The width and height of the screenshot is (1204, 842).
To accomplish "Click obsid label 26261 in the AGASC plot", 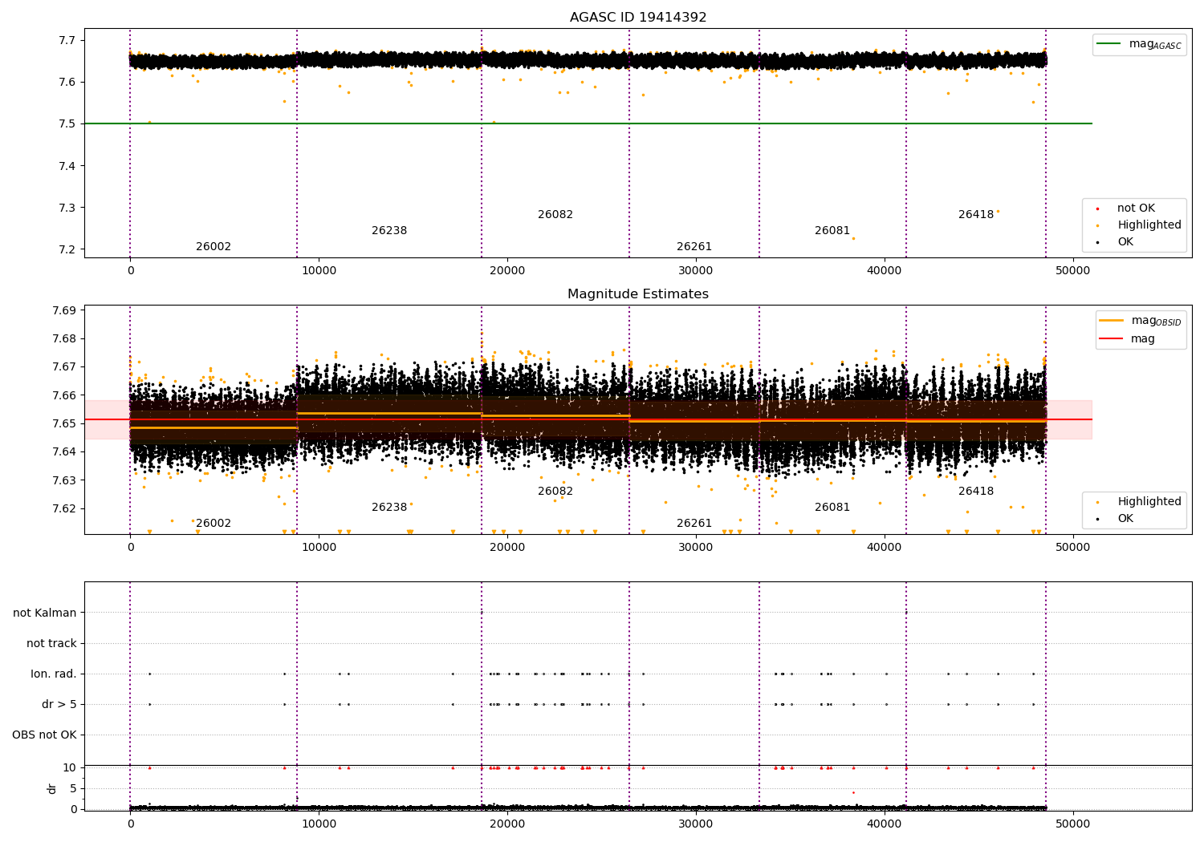I will pos(694,247).
